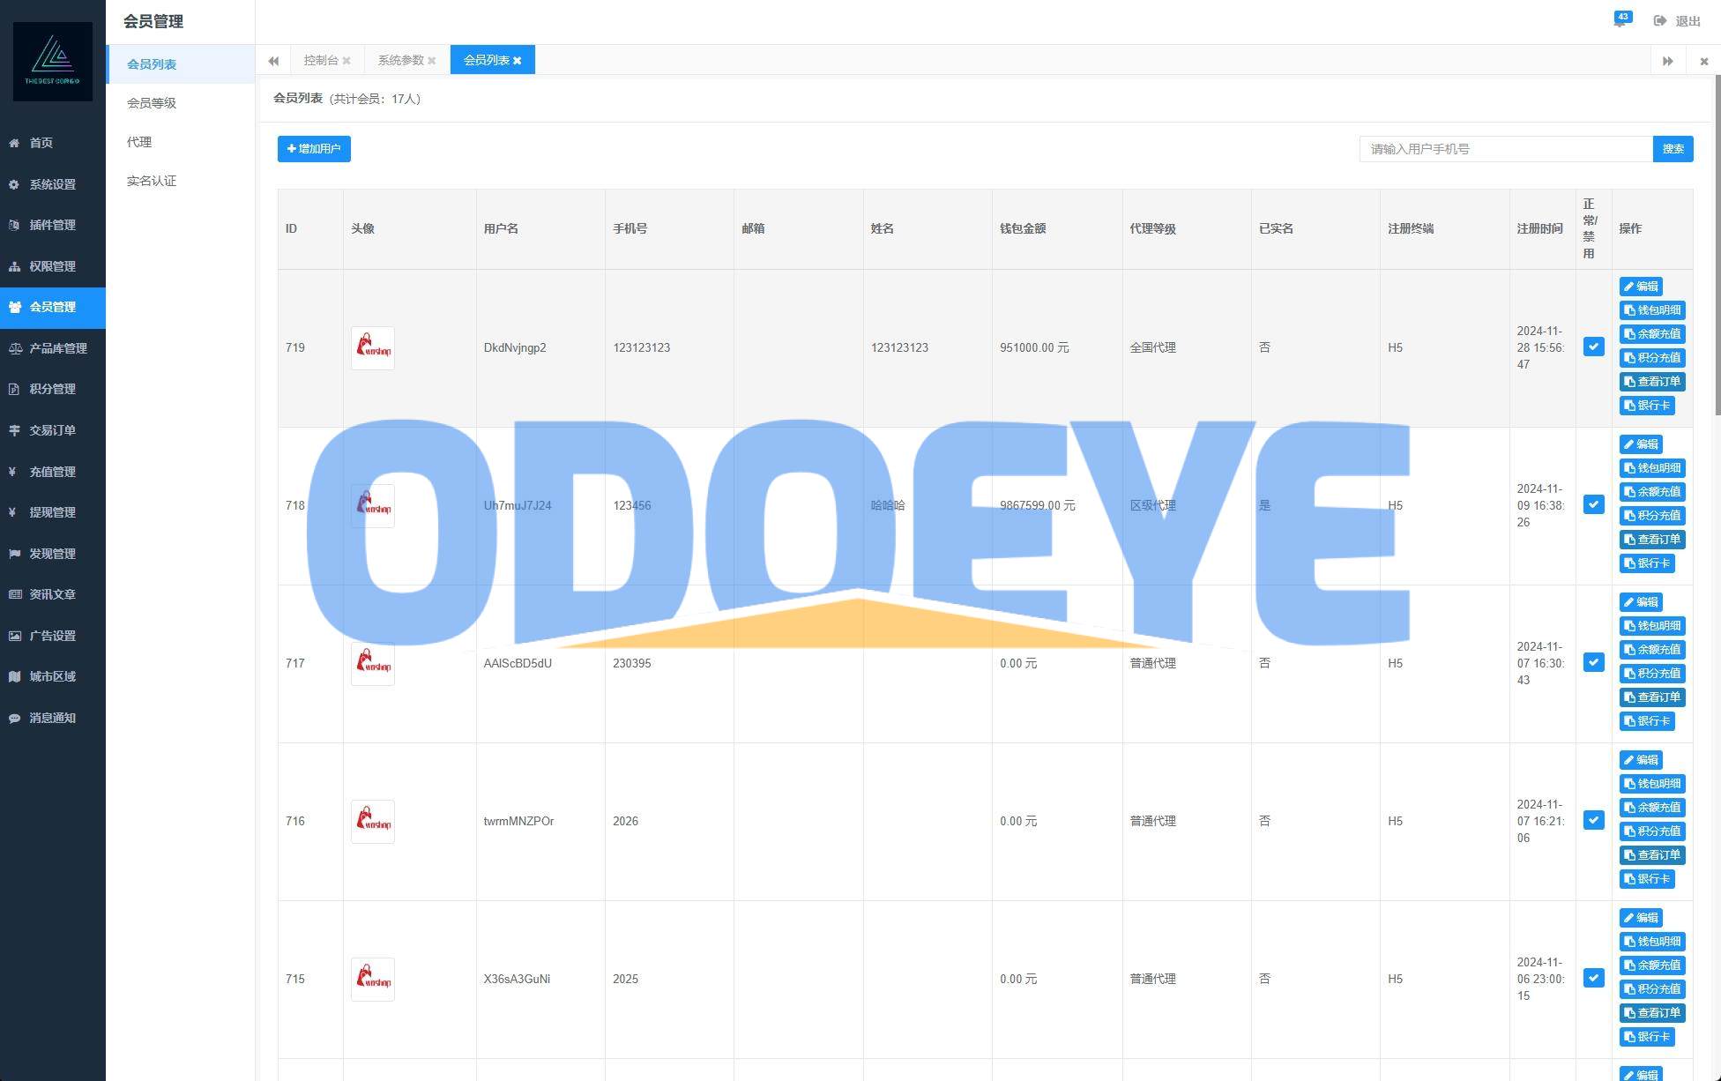Open 广告设置 from the sidebar

(x=53, y=636)
